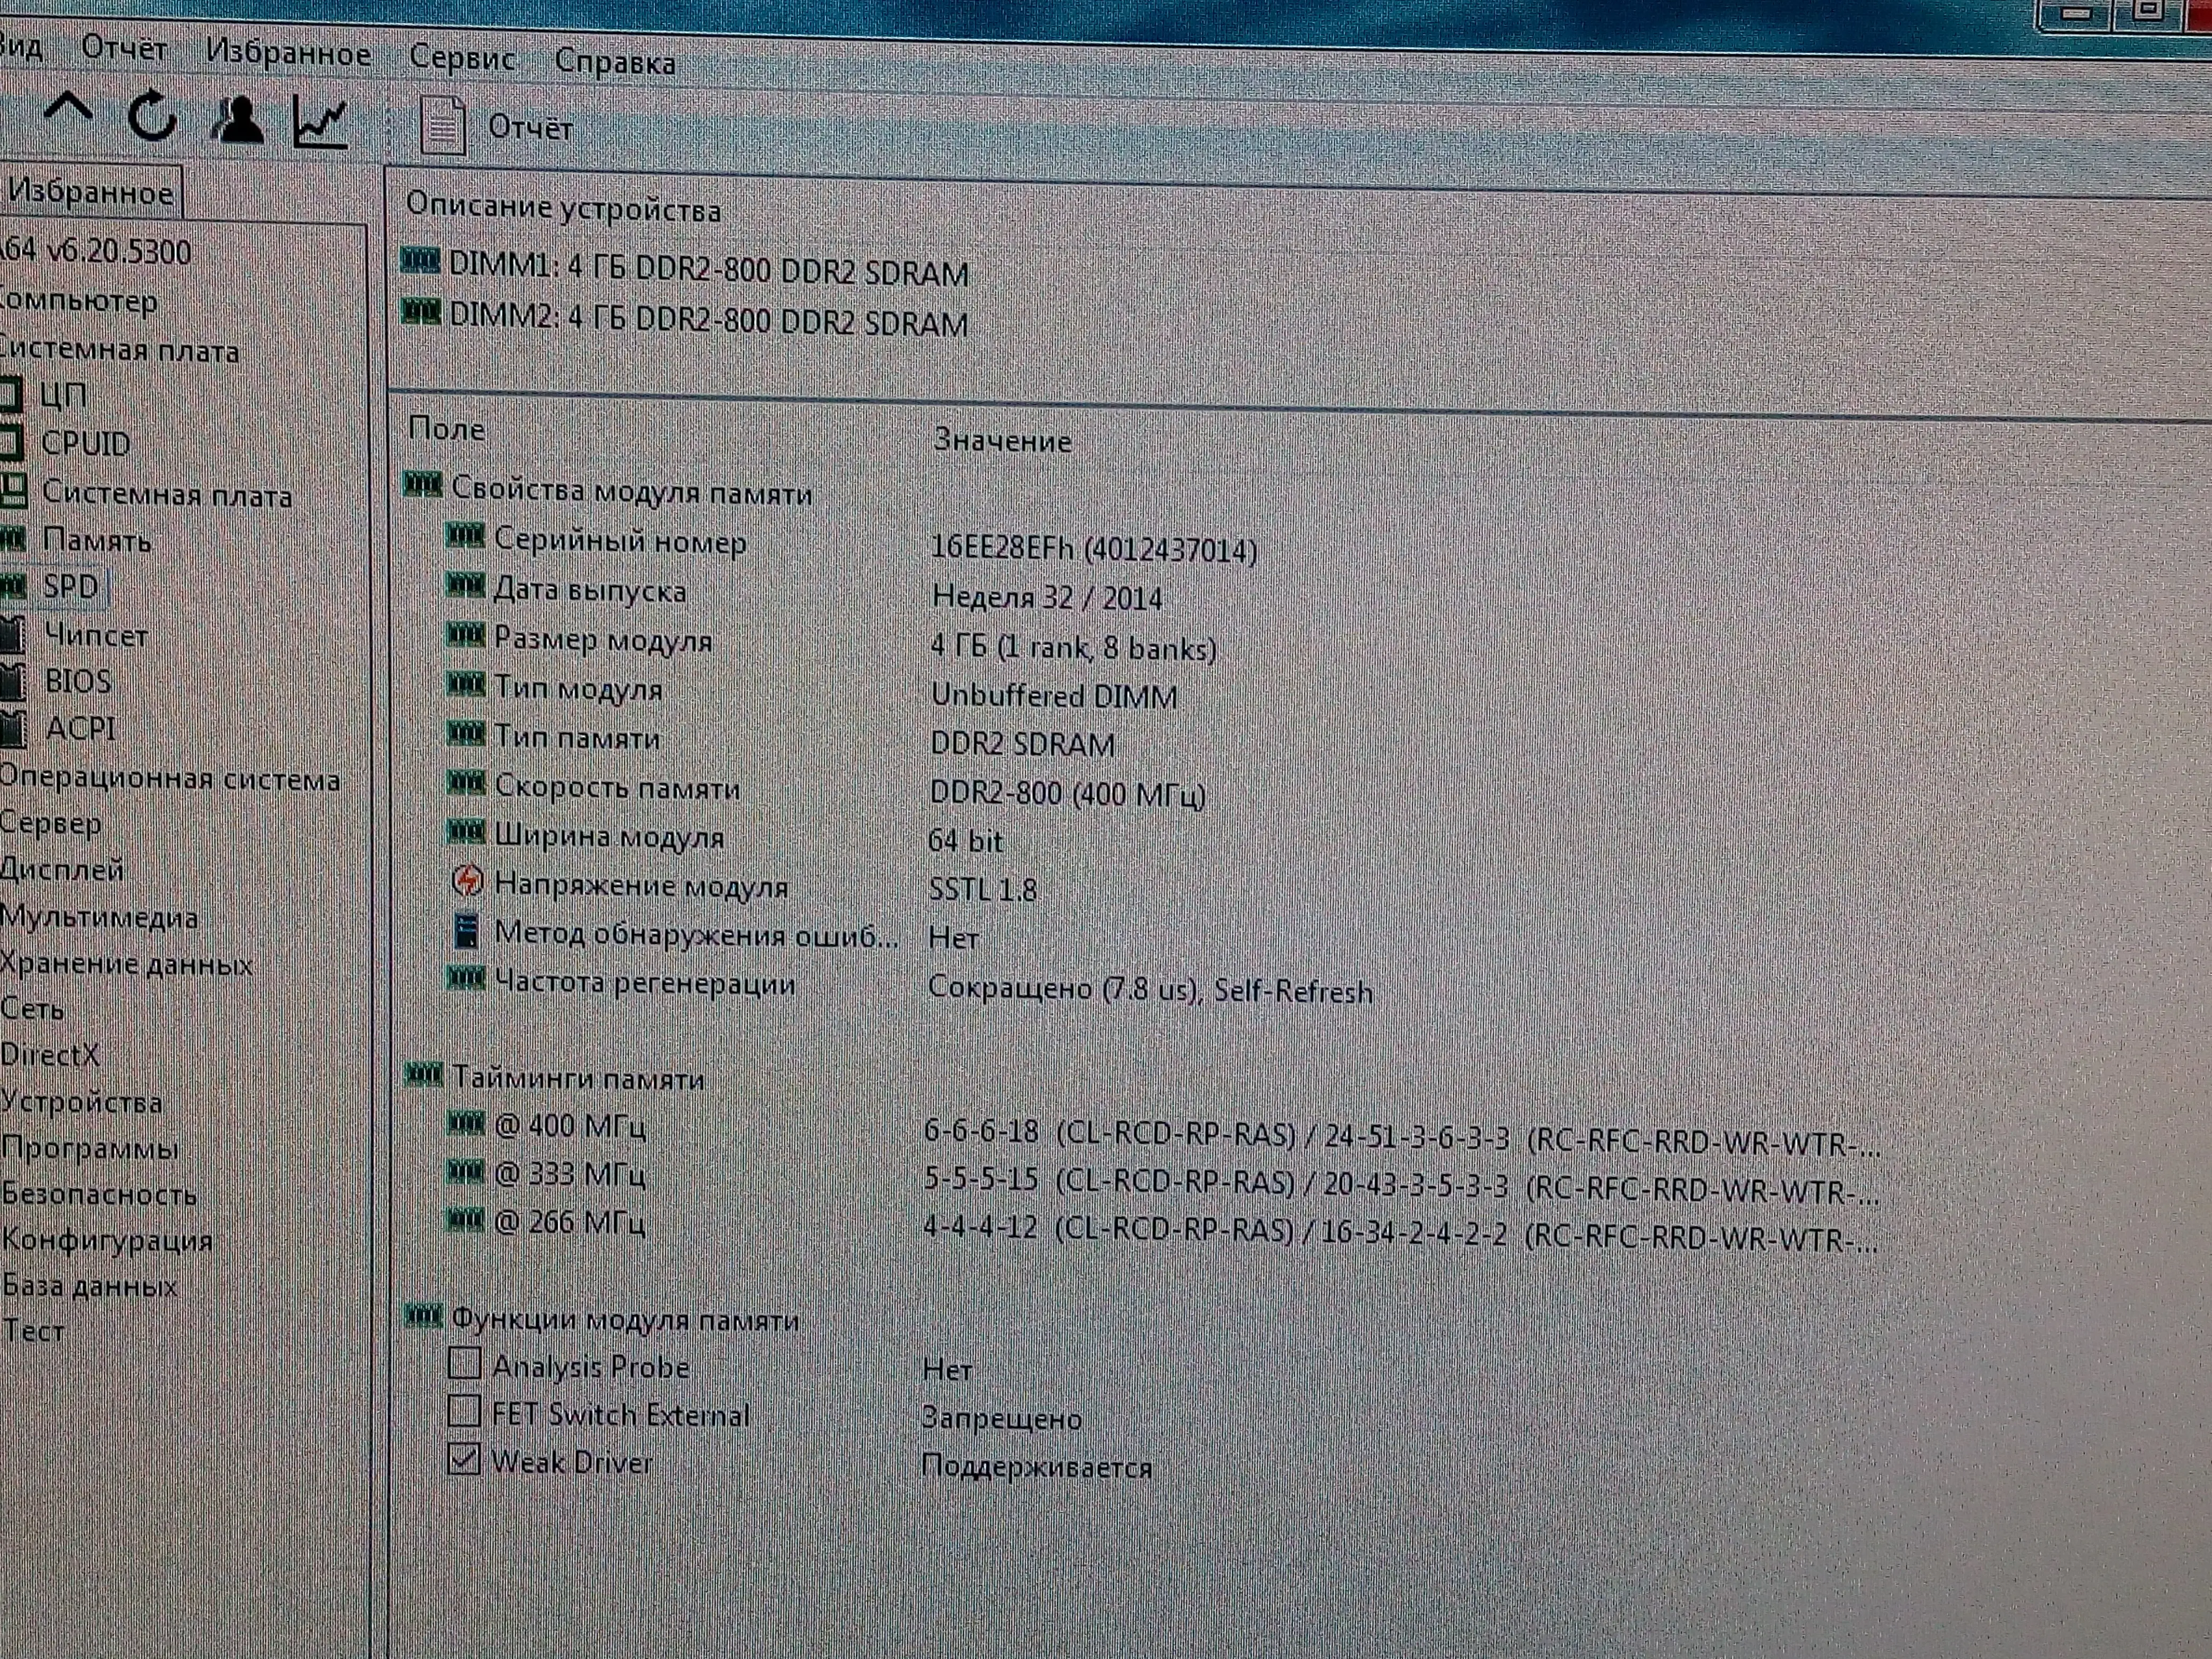Expand the Хранение данных tree node
Viewport: 2212px width, 1659px height.
pos(125,964)
